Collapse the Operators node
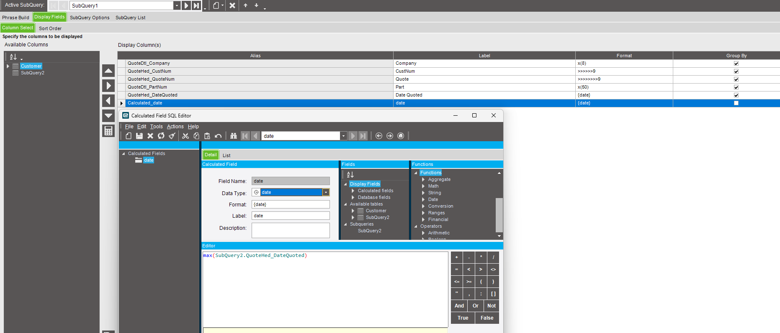This screenshot has height=333, width=780. [416, 226]
